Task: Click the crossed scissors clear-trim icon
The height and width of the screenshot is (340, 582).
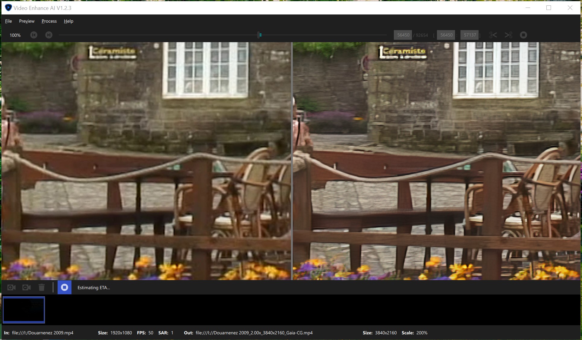Action: [x=508, y=35]
